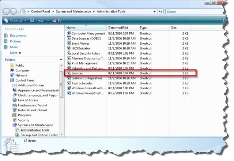Click in the Search box
Screen dimensions: 234x161
click(195, 12)
